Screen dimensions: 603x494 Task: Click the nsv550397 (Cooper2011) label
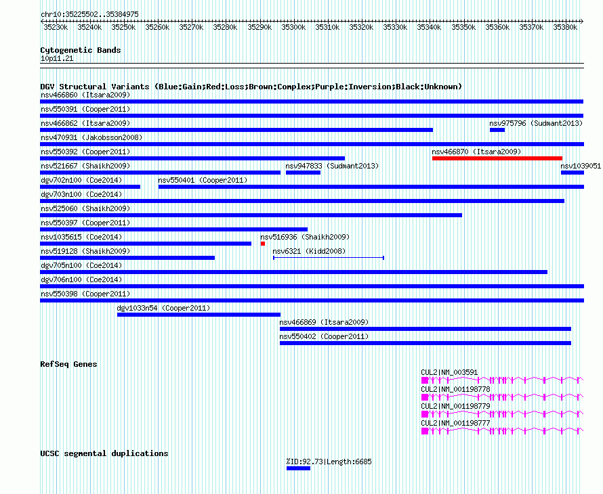(x=85, y=223)
